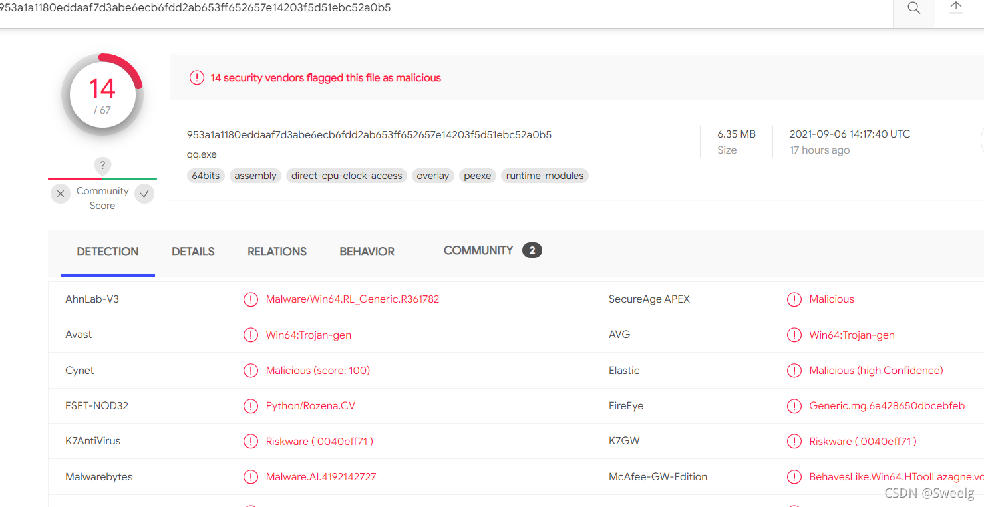This screenshot has width=984, height=507.
Task: Click 'Malicious (high Confidence)' result
Action: pos(876,370)
